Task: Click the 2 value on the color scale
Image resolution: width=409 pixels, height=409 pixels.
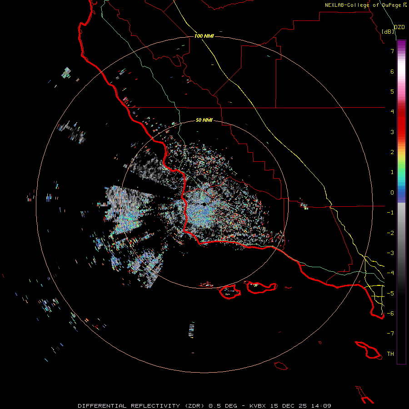Action: pyautogui.click(x=392, y=152)
